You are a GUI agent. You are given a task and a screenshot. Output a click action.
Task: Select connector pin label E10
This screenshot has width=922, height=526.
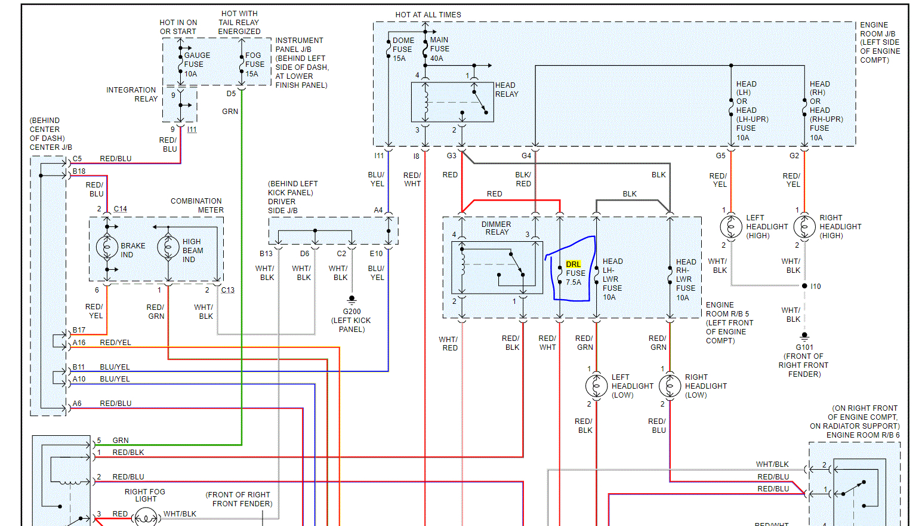[x=376, y=254]
